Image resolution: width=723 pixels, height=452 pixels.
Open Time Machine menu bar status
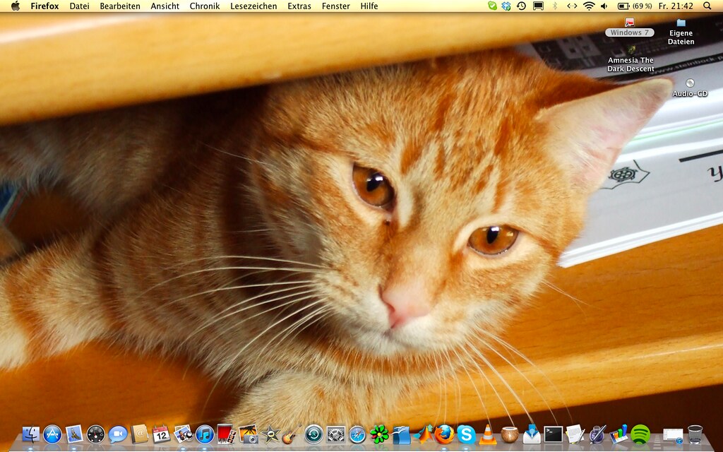pyautogui.click(x=522, y=6)
